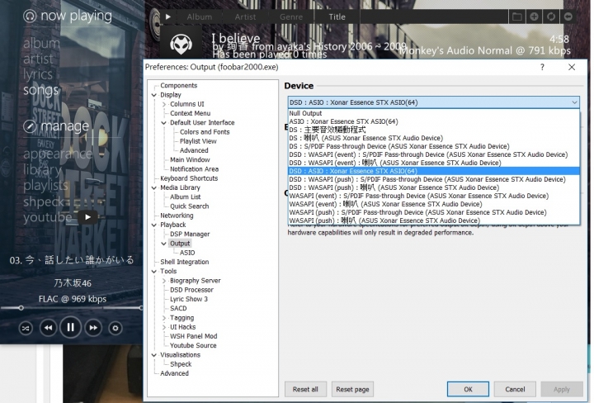Viewport: 594px width, 403px height.
Task: Expand the Columns UI tree node
Action: pyautogui.click(x=163, y=104)
